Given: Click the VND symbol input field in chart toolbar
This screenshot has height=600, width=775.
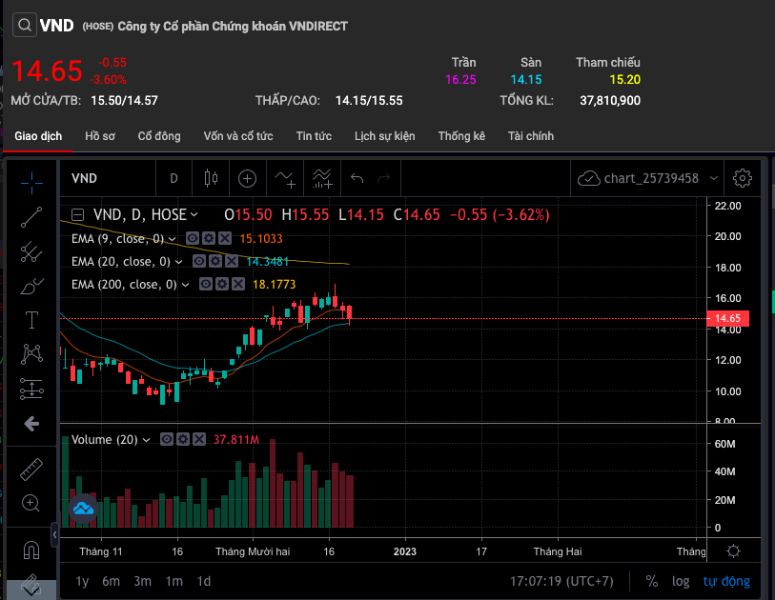Looking at the screenshot, I should click(x=108, y=178).
